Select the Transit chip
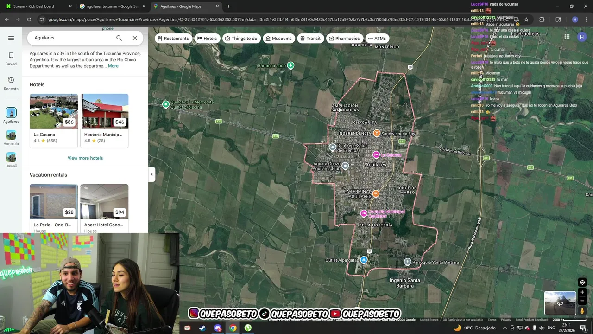 click(310, 39)
